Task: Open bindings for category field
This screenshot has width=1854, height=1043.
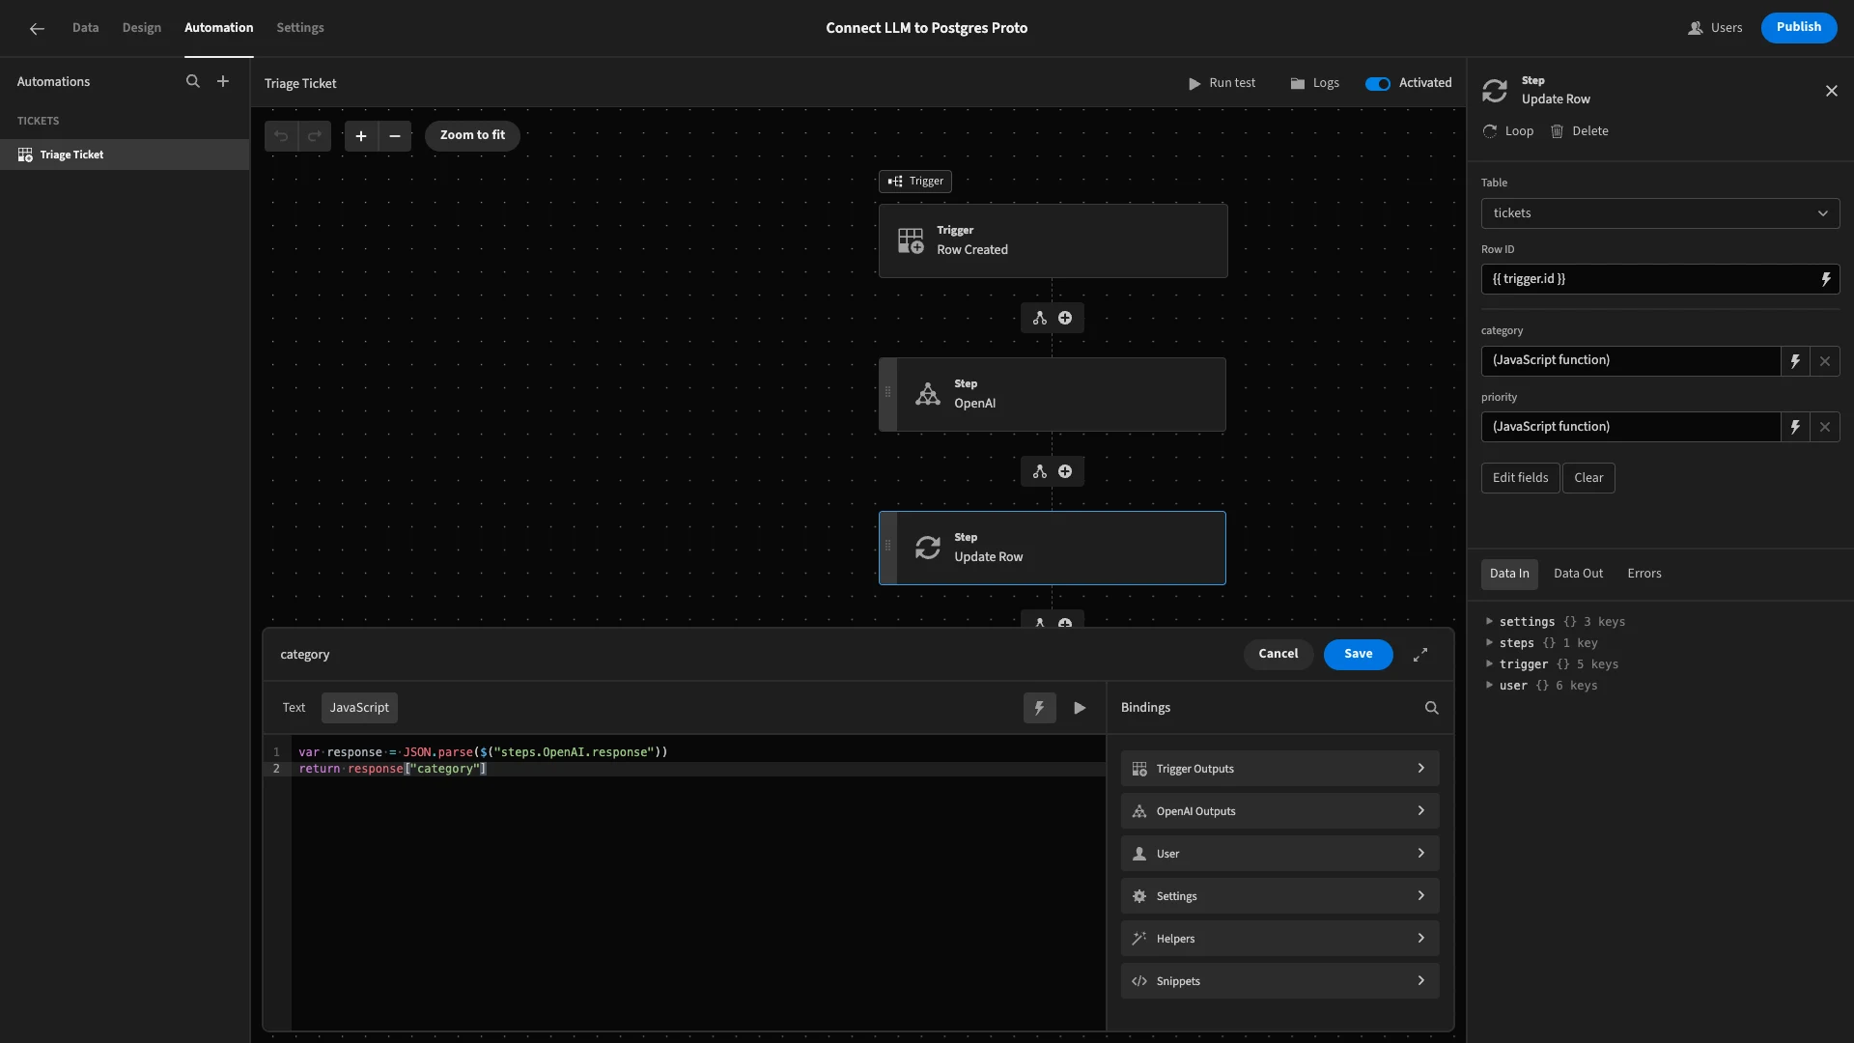Action: tap(1795, 361)
